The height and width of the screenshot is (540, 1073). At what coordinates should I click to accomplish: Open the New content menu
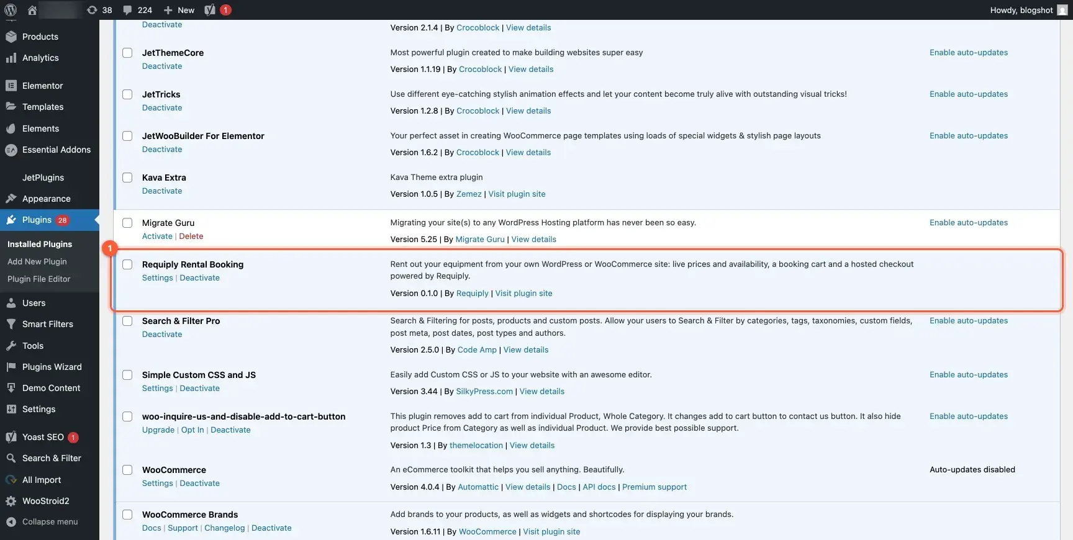pos(179,10)
